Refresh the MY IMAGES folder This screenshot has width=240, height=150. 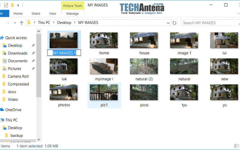(x=174, y=23)
